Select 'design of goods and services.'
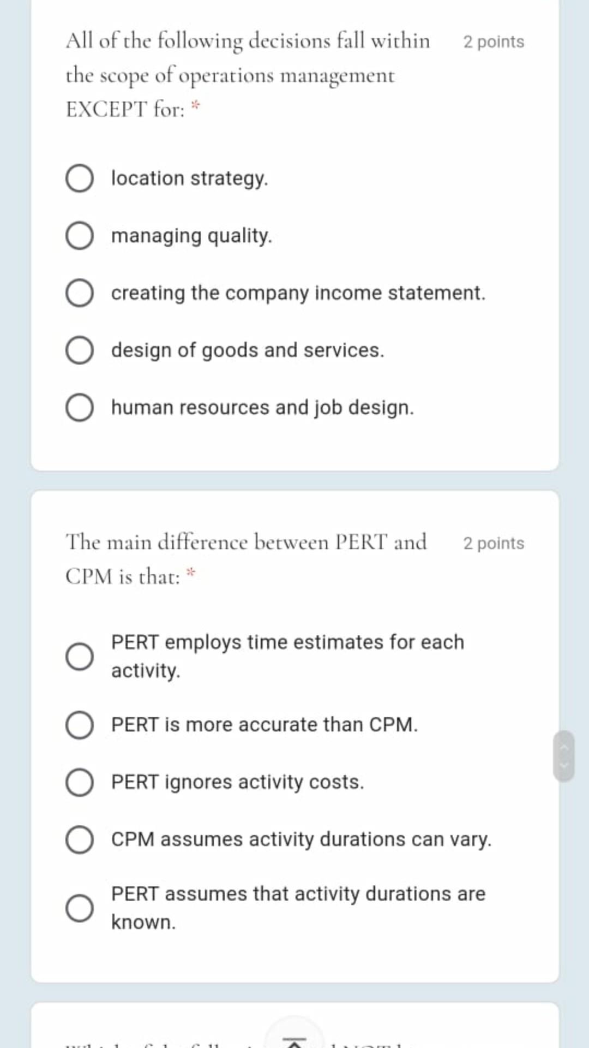 coord(80,351)
